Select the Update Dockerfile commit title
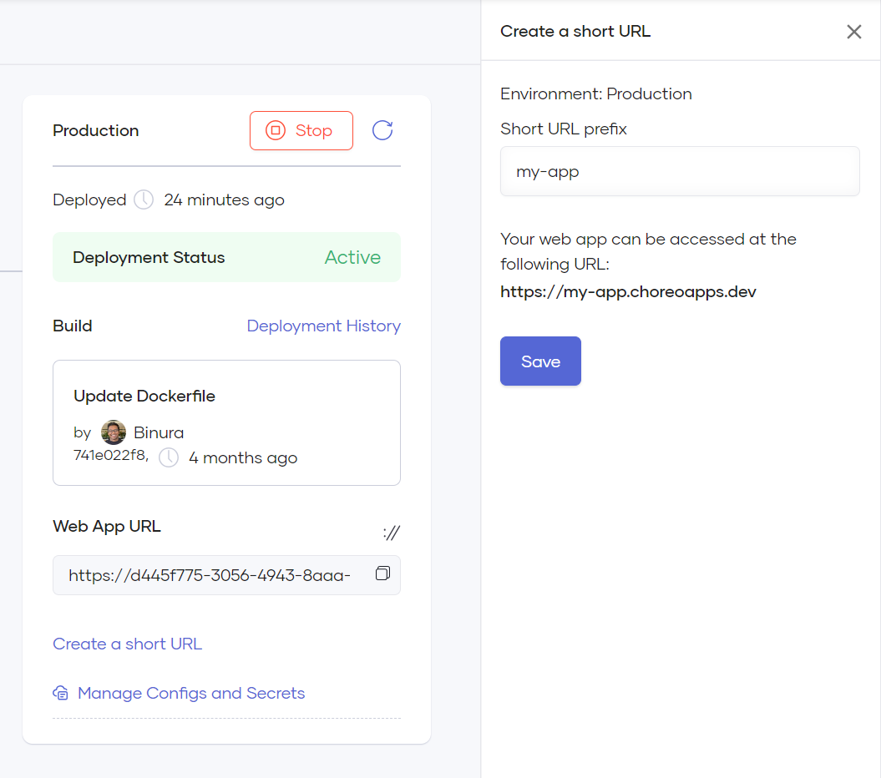This screenshot has width=881, height=778. click(x=144, y=396)
